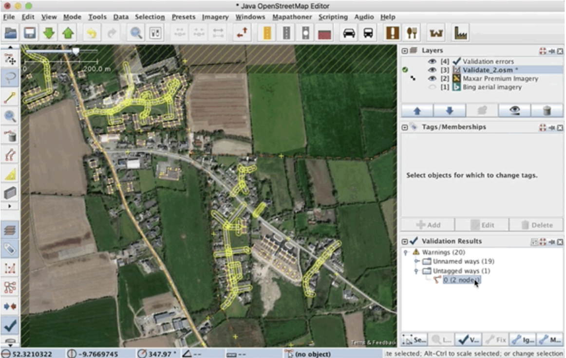Activate the Zoom tool in the left sidebar
The width and height of the screenshot is (566, 358).
(10, 116)
